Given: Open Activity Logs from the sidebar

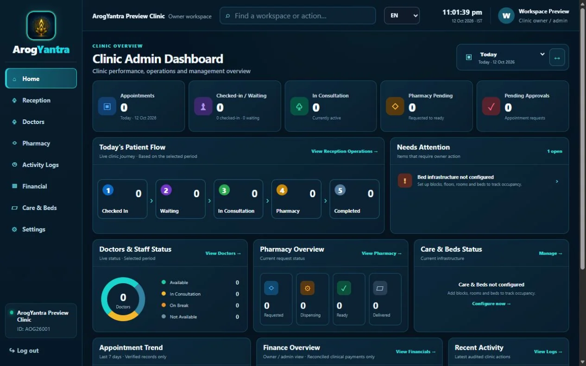Looking at the screenshot, I should coord(41,165).
